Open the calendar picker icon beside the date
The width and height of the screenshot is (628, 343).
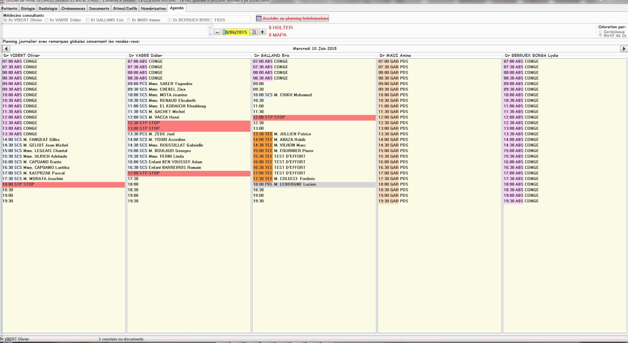click(254, 32)
